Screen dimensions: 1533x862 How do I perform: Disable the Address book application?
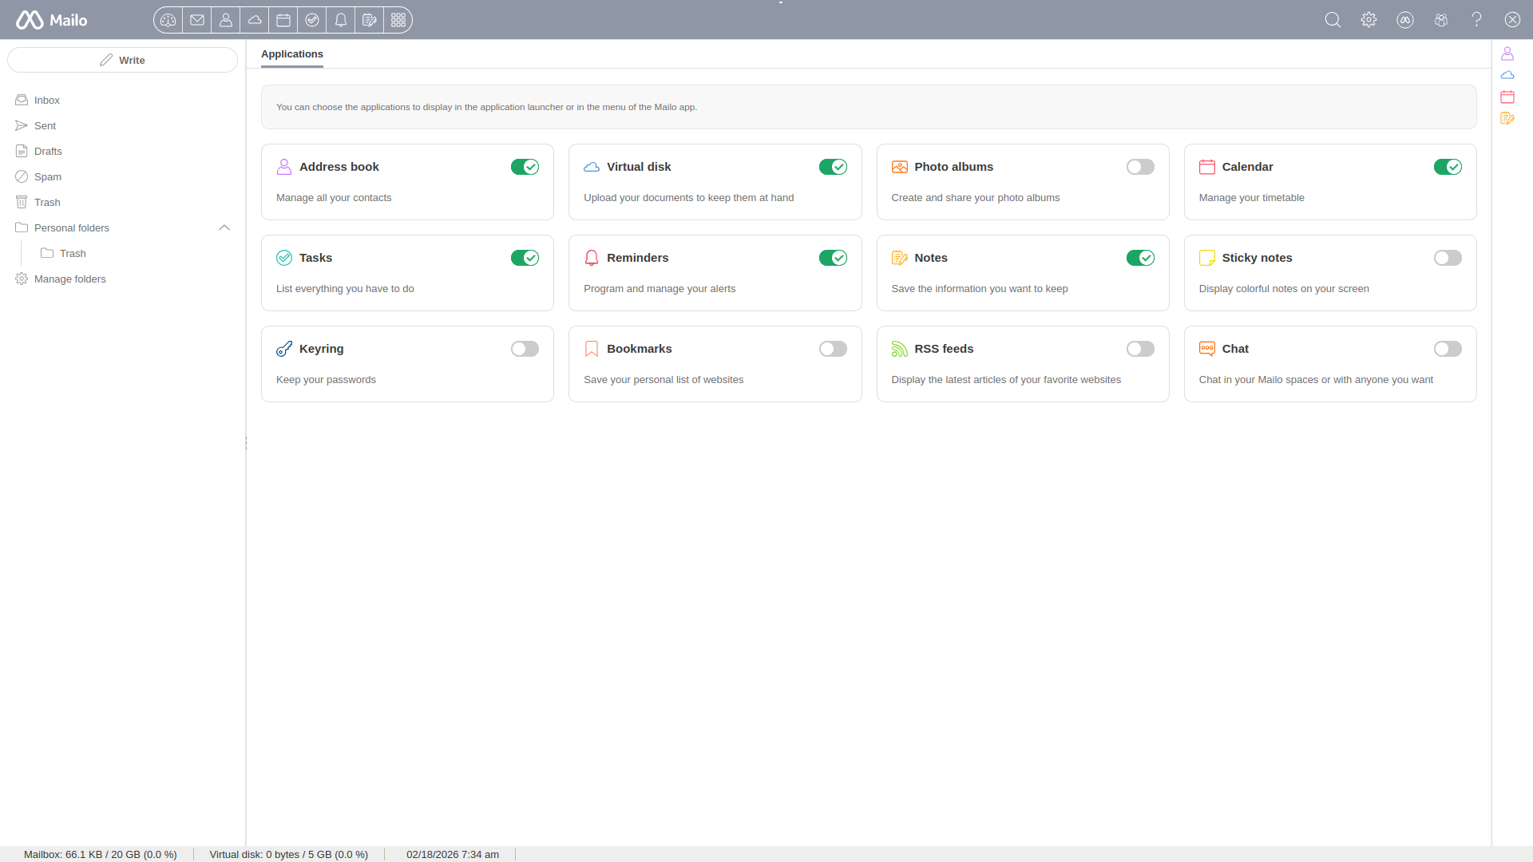525,167
